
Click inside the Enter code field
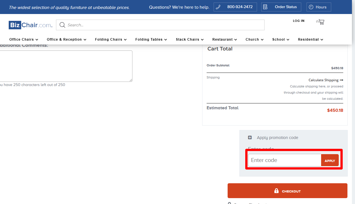[x=284, y=160]
